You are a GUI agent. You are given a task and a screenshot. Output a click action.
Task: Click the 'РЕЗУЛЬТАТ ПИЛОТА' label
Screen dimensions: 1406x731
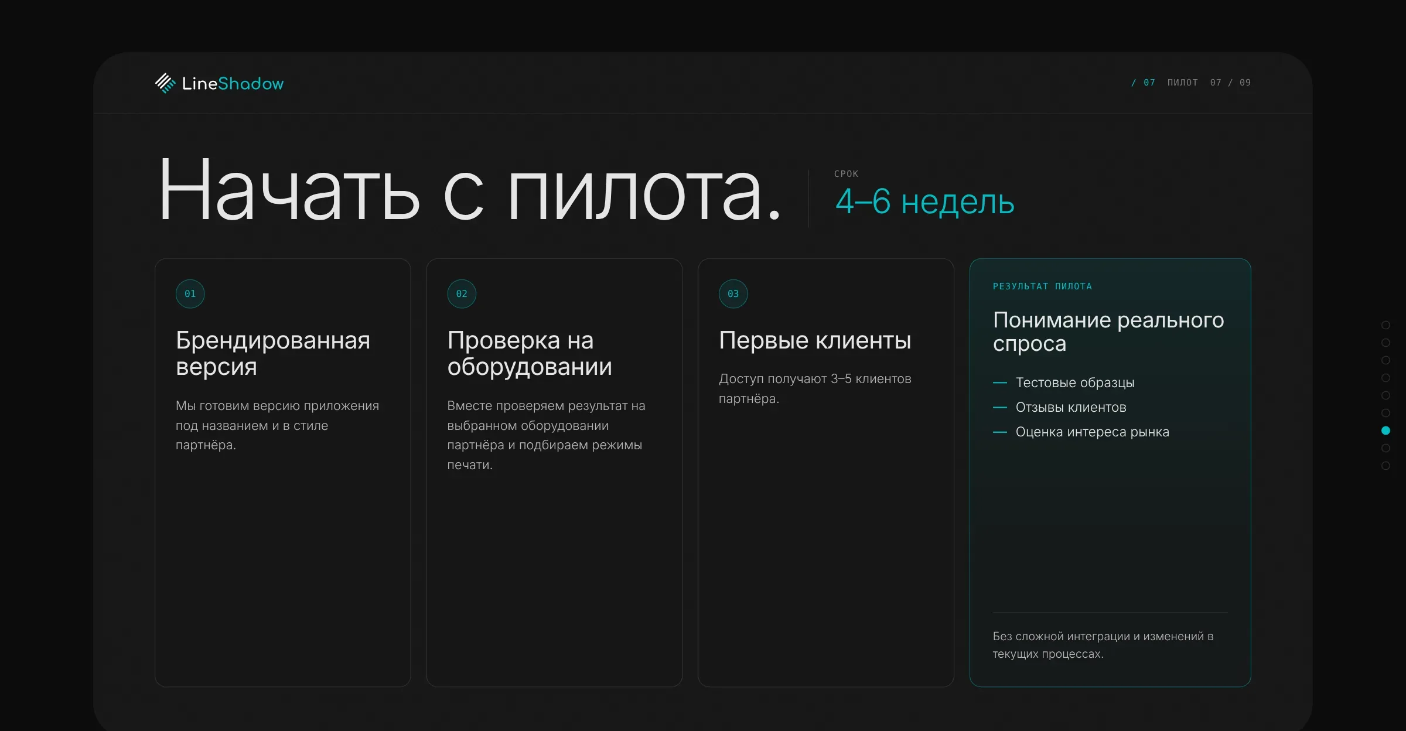[1042, 286]
